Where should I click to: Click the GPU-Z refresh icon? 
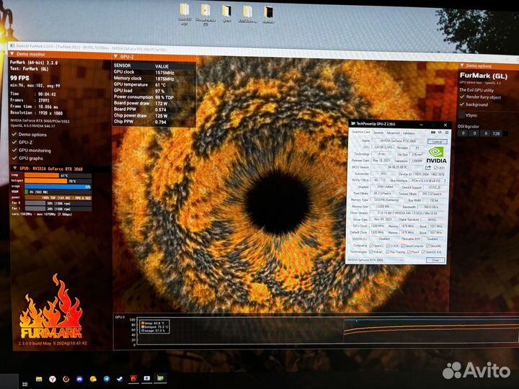[x=440, y=133]
